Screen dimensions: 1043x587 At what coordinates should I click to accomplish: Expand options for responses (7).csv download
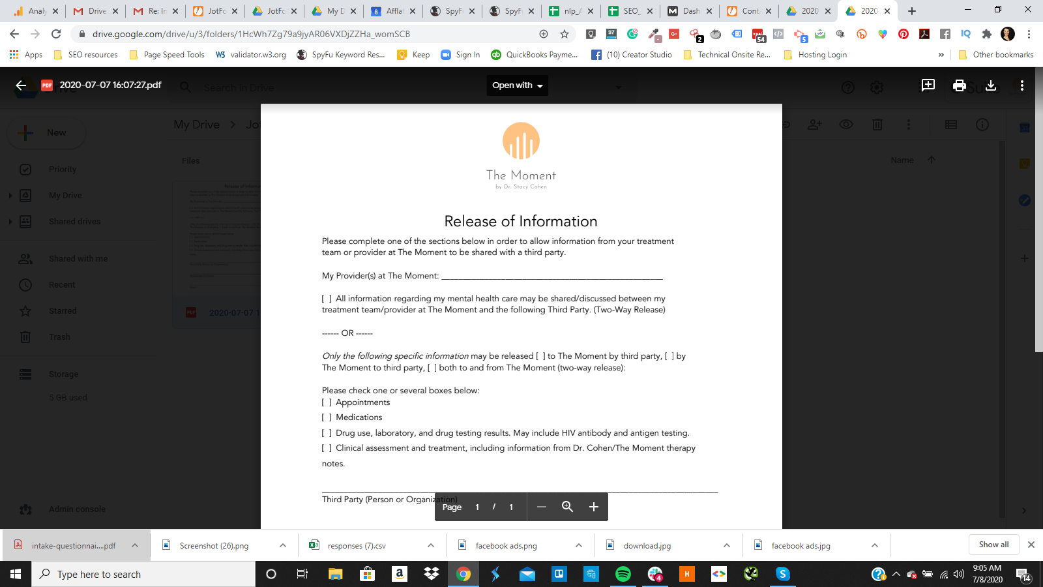(x=431, y=545)
